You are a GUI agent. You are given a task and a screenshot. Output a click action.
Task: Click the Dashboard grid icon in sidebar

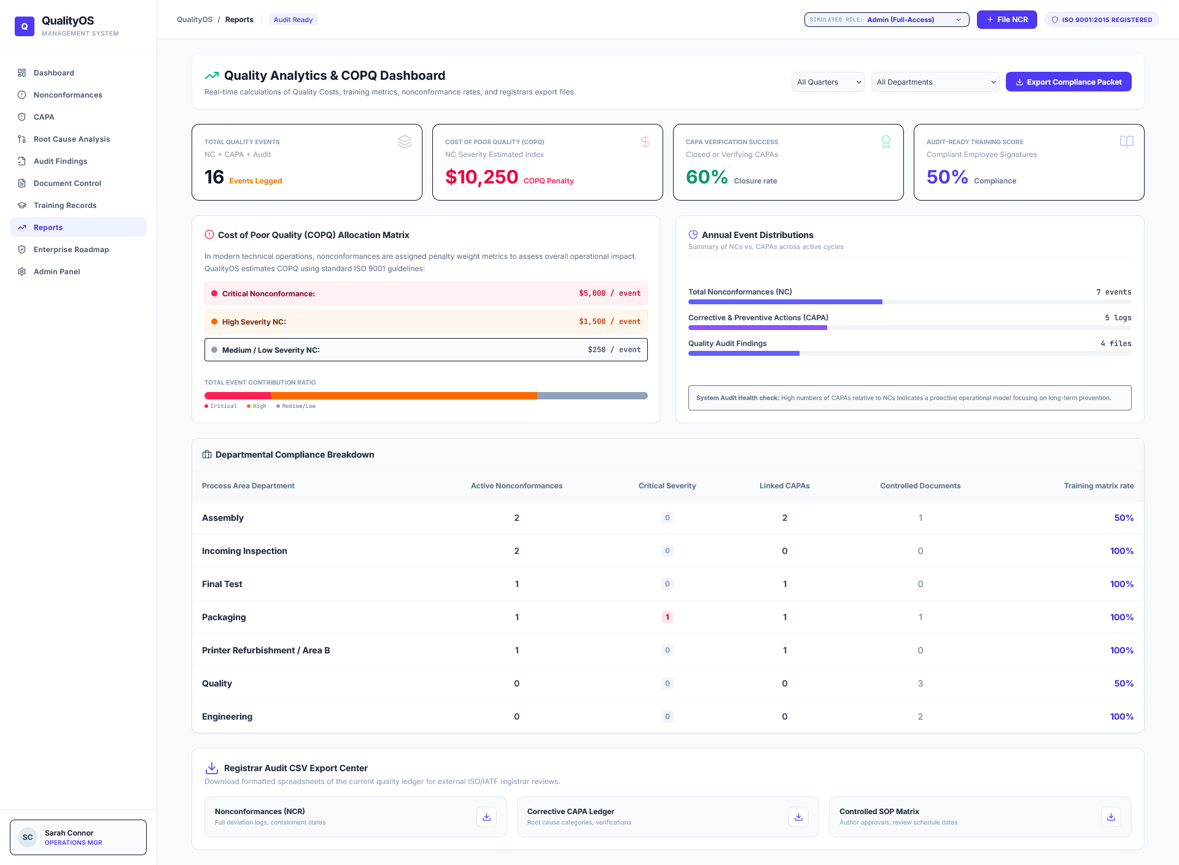tap(22, 73)
